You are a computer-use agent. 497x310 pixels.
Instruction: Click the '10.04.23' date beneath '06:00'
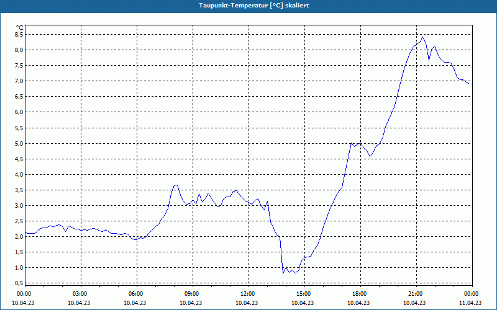click(x=135, y=303)
